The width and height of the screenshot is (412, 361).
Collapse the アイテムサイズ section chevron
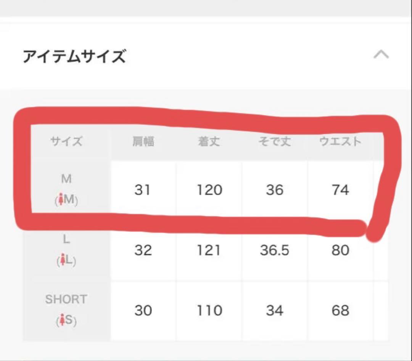point(381,55)
